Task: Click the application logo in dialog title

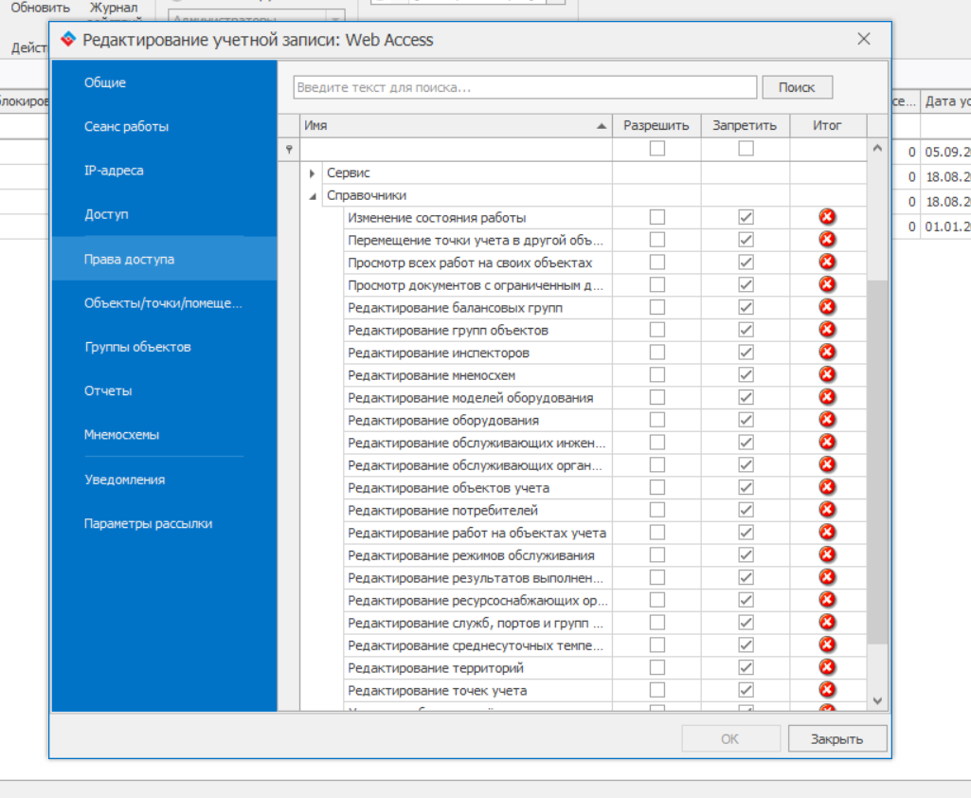Action: point(68,39)
